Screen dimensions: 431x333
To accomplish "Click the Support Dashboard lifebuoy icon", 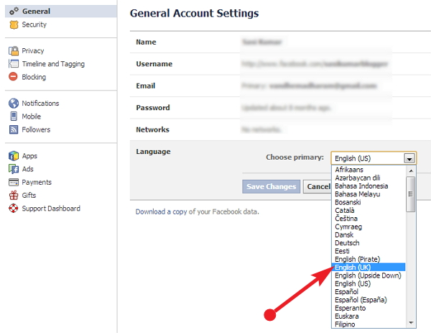I will coord(13,209).
